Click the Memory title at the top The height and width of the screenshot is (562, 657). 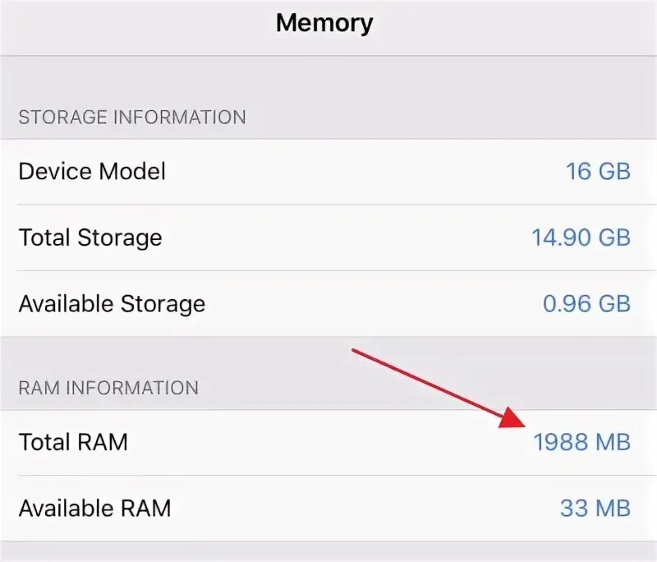tap(324, 23)
